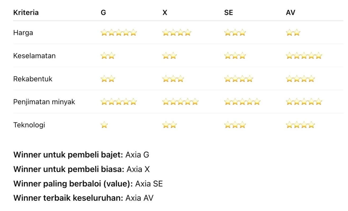
Task: Select Penjimatan minyak stars under X
Action: [x=180, y=102]
